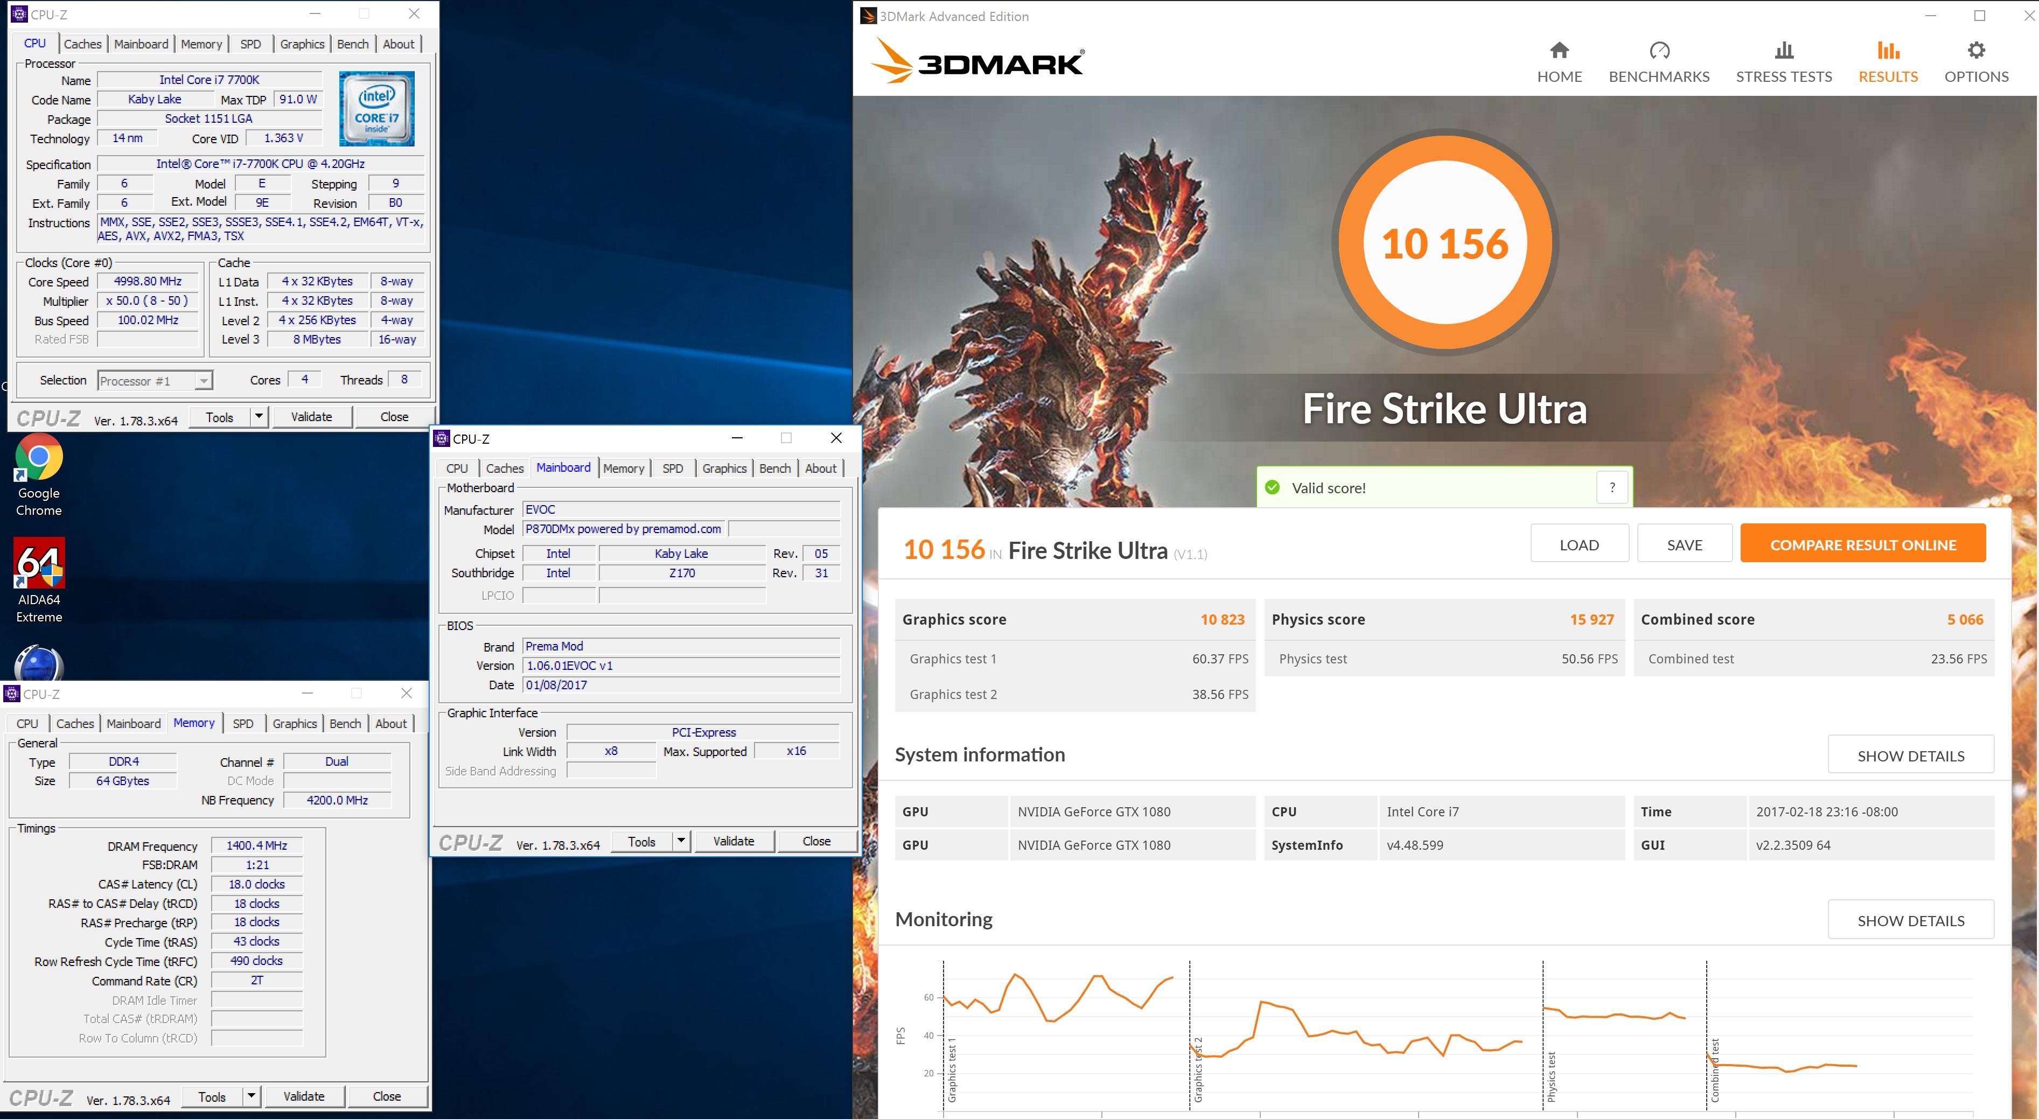Viewport: 2039px width, 1119px height.
Task: Click the Valid score question mark
Action: tap(1611, 487)
